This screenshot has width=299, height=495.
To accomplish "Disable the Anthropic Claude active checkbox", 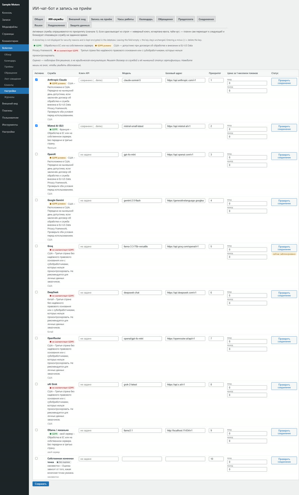I will coord(37,80).
